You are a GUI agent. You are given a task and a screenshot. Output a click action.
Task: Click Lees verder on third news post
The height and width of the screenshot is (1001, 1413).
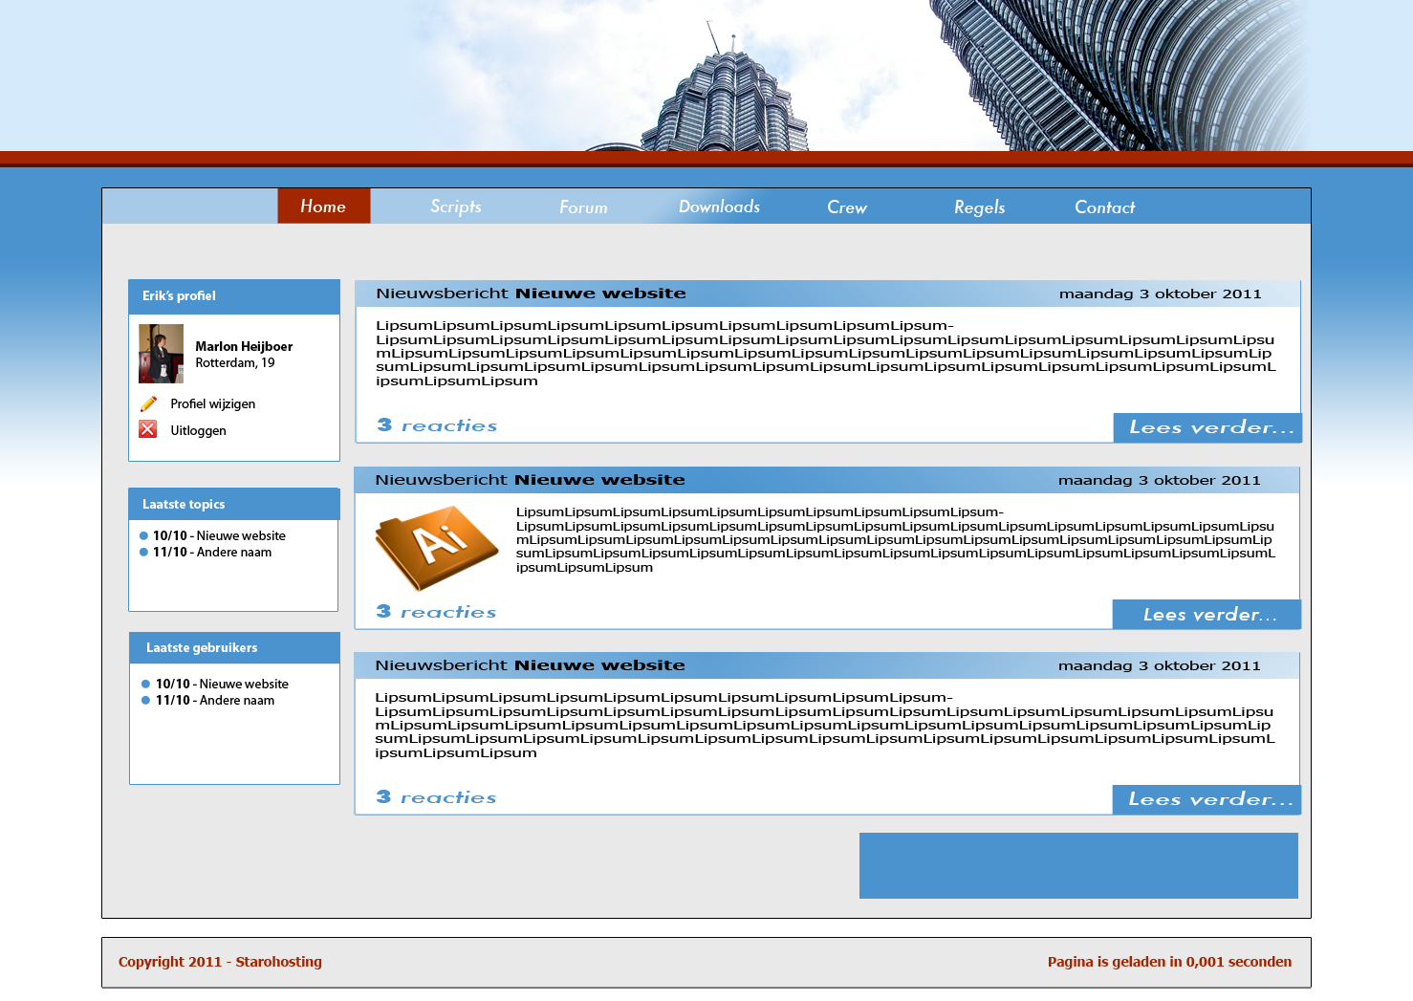coord(1206,799)
